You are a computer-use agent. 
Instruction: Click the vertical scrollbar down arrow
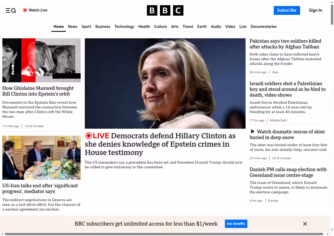coord(332,229)
